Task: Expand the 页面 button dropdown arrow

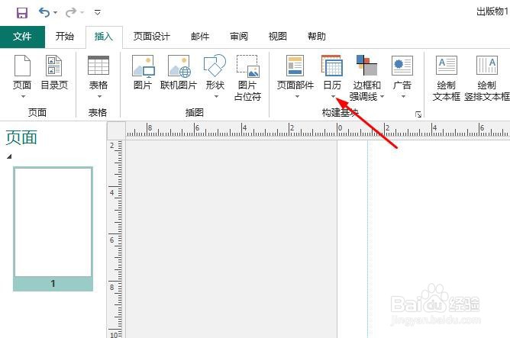Action: tap(23, 97)
